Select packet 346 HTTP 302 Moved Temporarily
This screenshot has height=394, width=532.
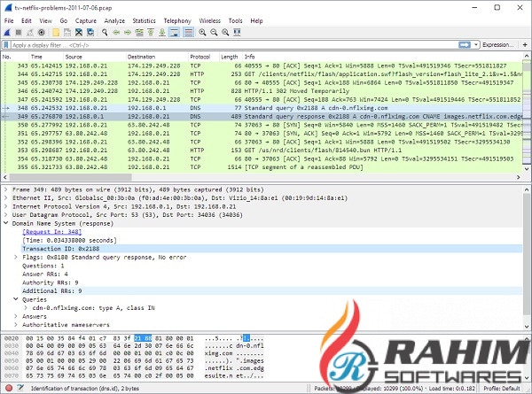pos(262,91)
